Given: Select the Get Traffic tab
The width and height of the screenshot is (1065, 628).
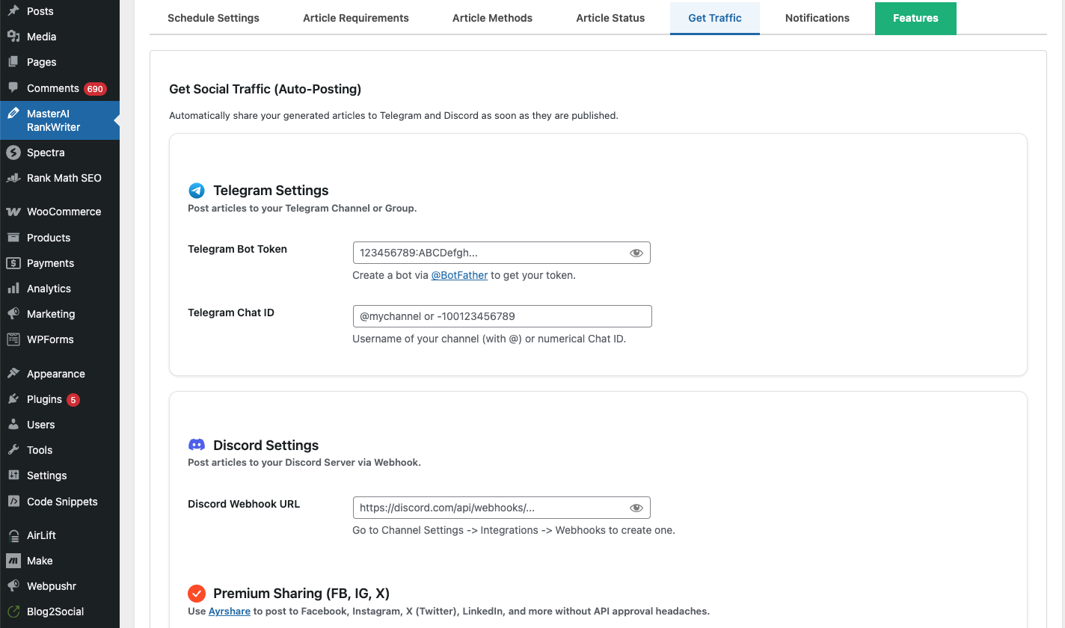Looking at the screenshot, I should coord(715,18).
